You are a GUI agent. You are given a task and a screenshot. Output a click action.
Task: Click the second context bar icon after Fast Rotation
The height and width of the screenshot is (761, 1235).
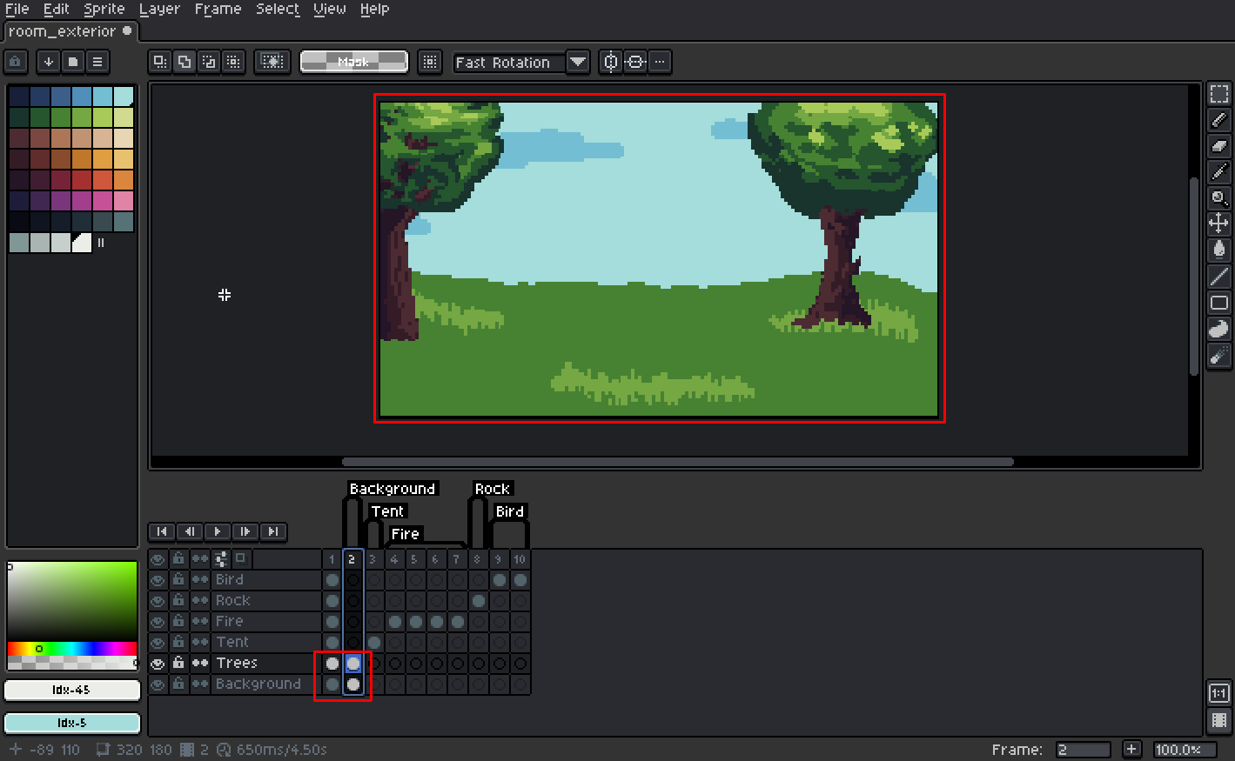coord(635,62)
